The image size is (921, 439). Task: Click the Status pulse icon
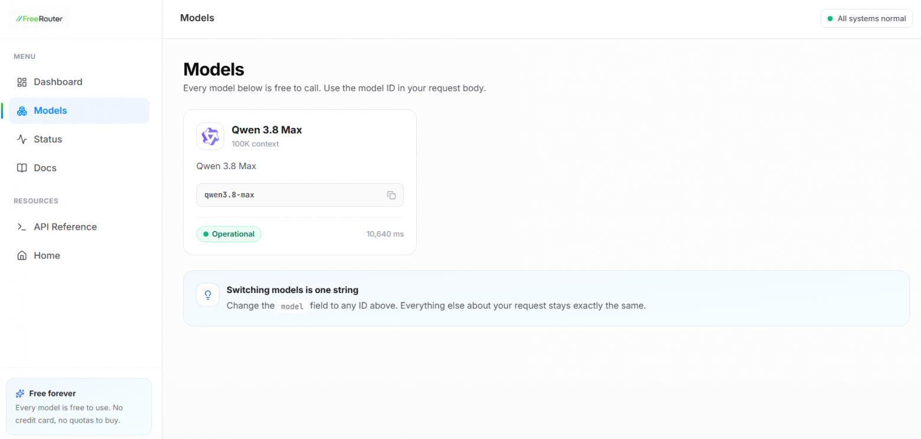click(22, 140)
